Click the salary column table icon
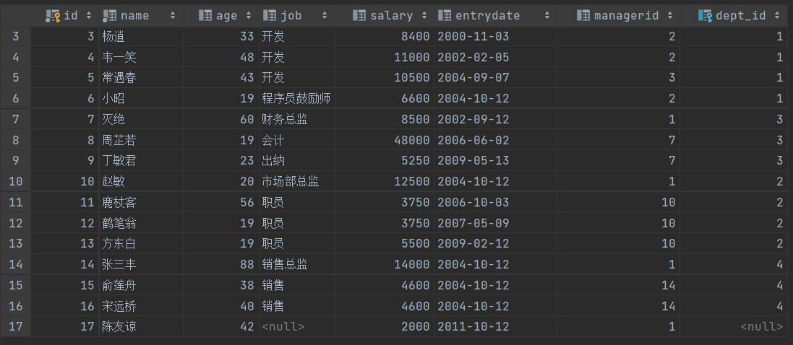Image resolution: width=793 pixels, height=345 pixels. coord(359,16)
